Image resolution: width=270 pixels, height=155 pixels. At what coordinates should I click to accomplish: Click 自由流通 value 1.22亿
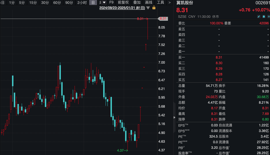(x=264, y=125)
